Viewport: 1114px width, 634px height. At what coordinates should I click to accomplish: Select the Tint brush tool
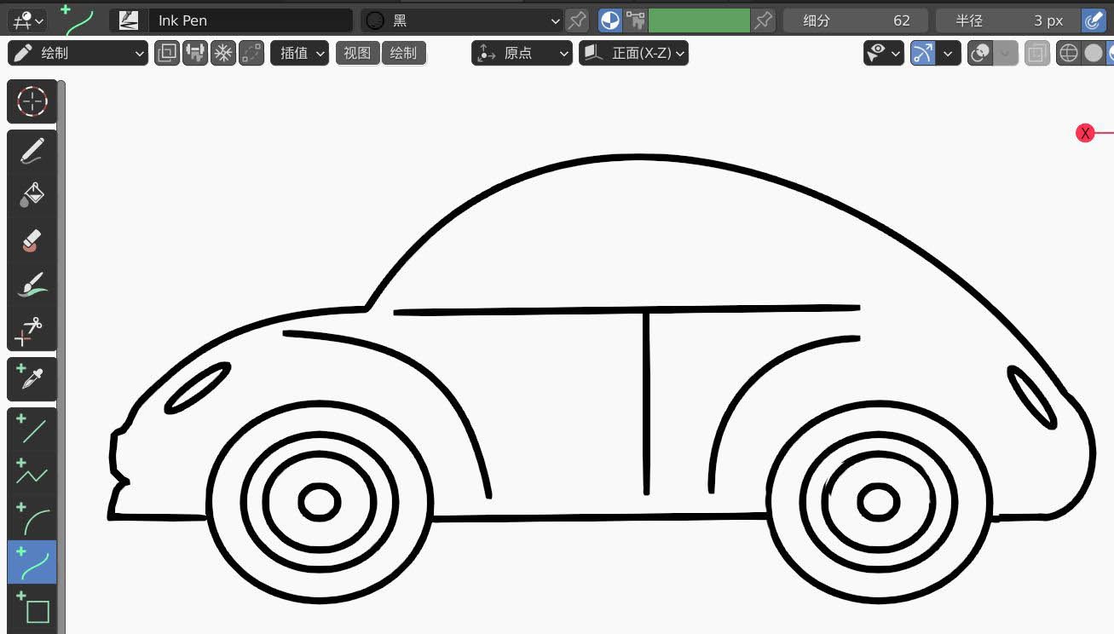(32, 284)
